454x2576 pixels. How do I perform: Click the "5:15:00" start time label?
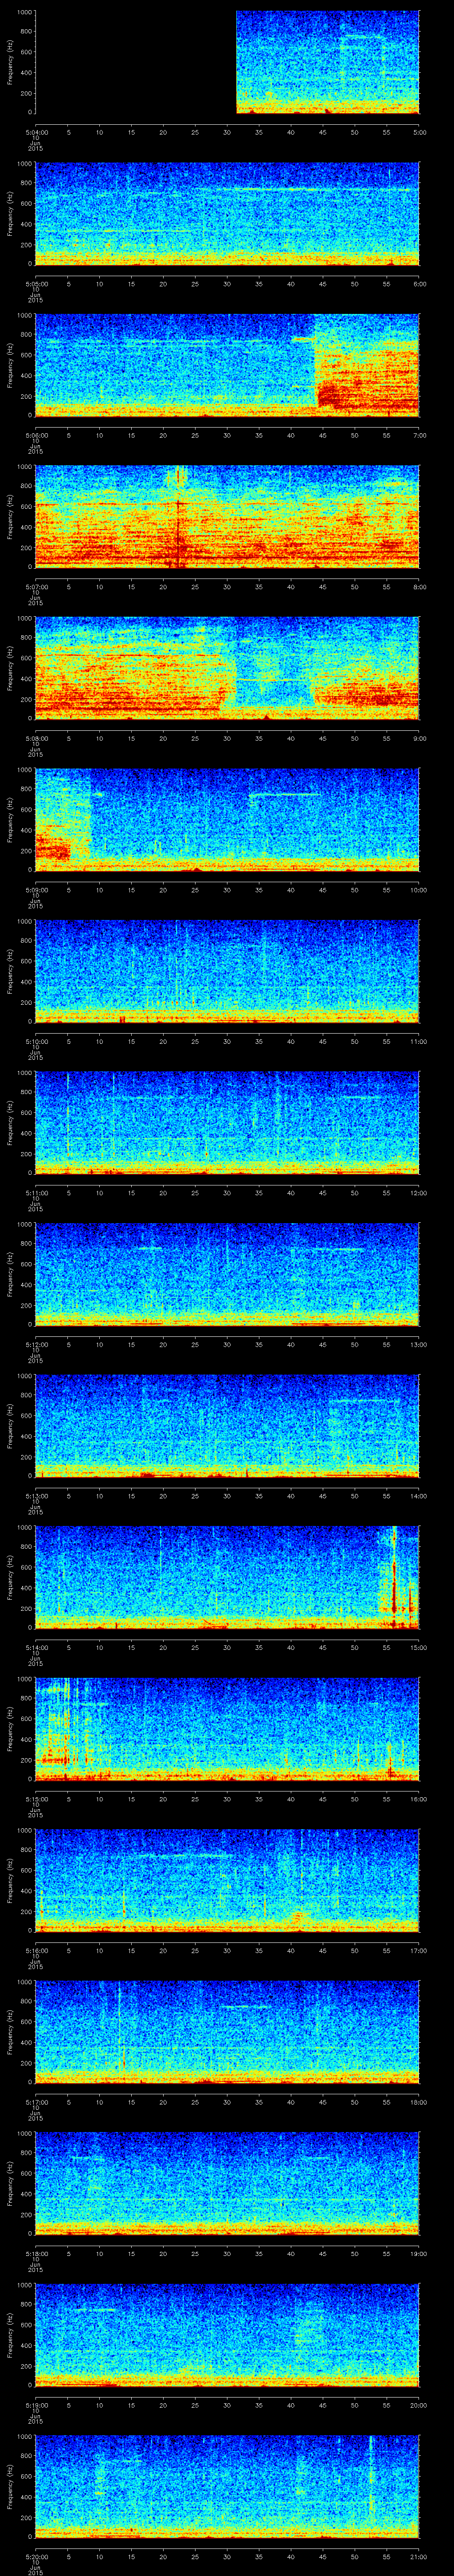coord(36,1798)
